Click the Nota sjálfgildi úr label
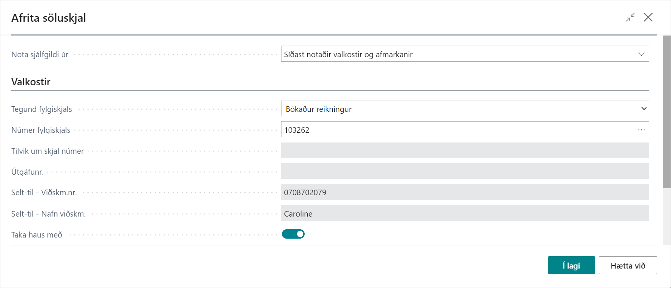Viewport: 671px width, 288px height. point(40,55)
